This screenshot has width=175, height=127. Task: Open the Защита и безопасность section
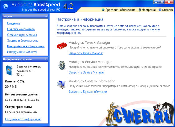click(x=23, y=41)
